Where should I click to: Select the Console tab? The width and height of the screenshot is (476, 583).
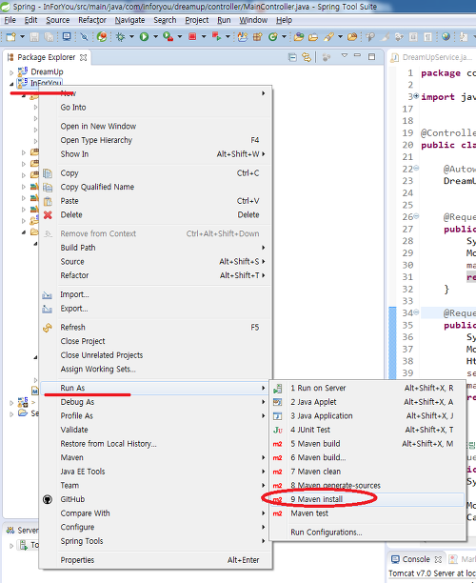[x=416, y=559]
